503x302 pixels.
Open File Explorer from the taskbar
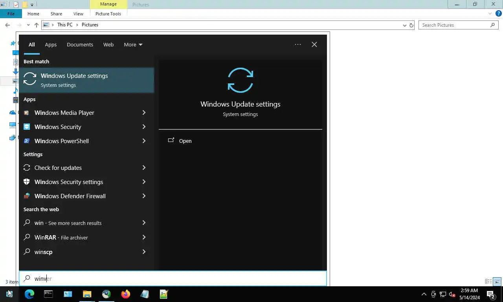tap(87, 294)
